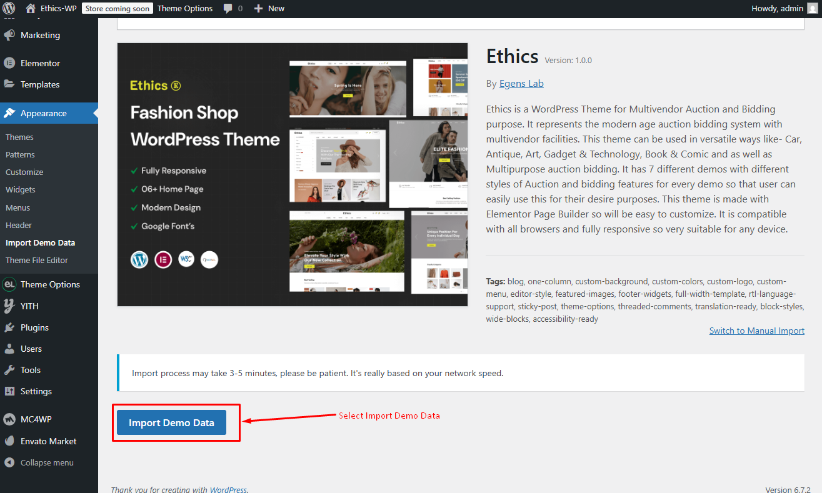Open the Customize submenu

point(24,172)
